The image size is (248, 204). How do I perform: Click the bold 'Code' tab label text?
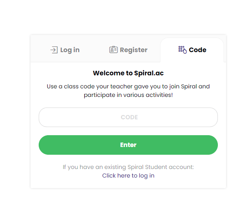pos(198,50)
